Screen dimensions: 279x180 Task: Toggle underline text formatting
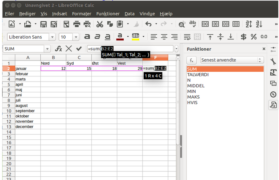click(107, 37)
